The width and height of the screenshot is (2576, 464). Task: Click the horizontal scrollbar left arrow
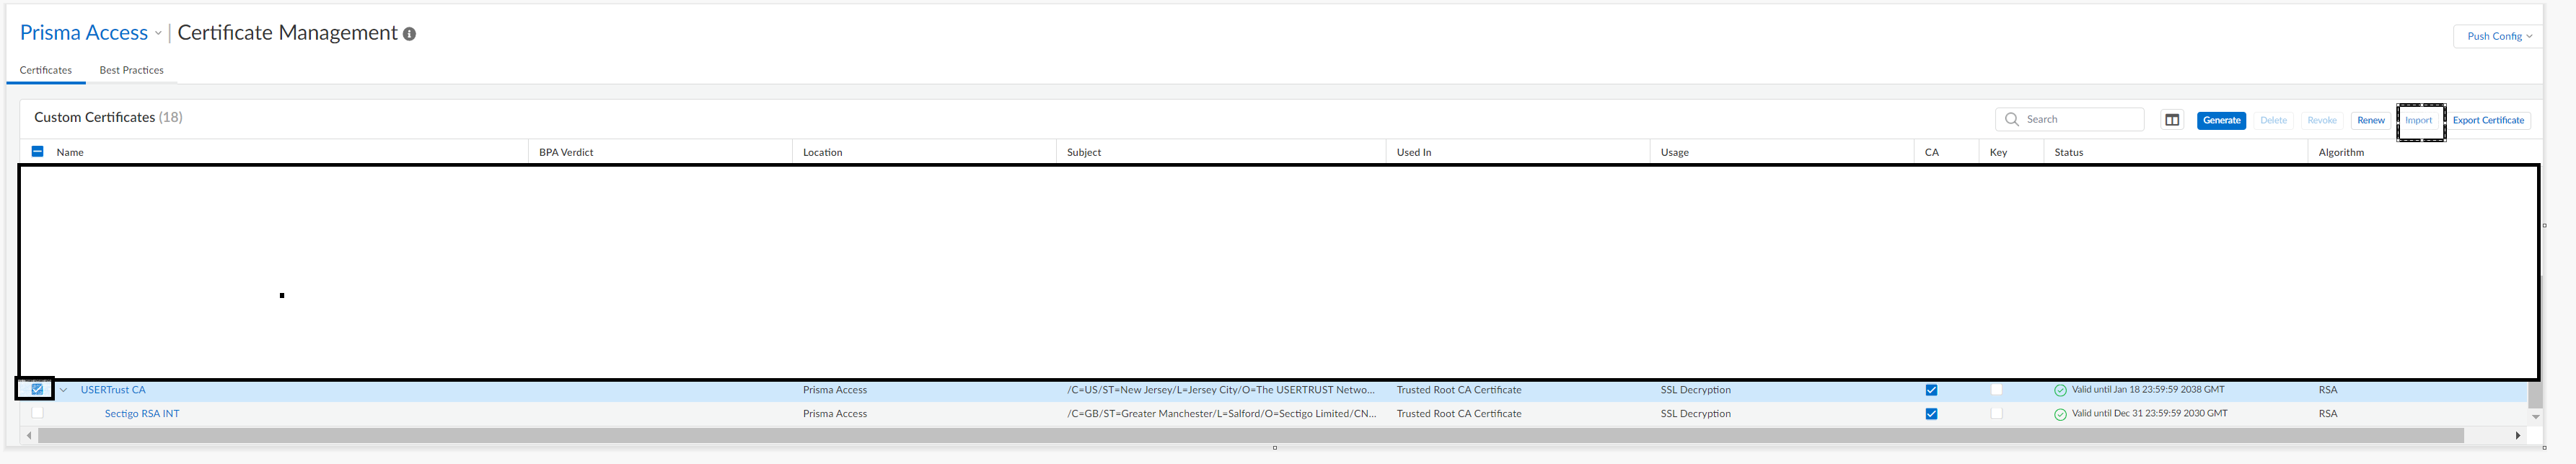29,435
